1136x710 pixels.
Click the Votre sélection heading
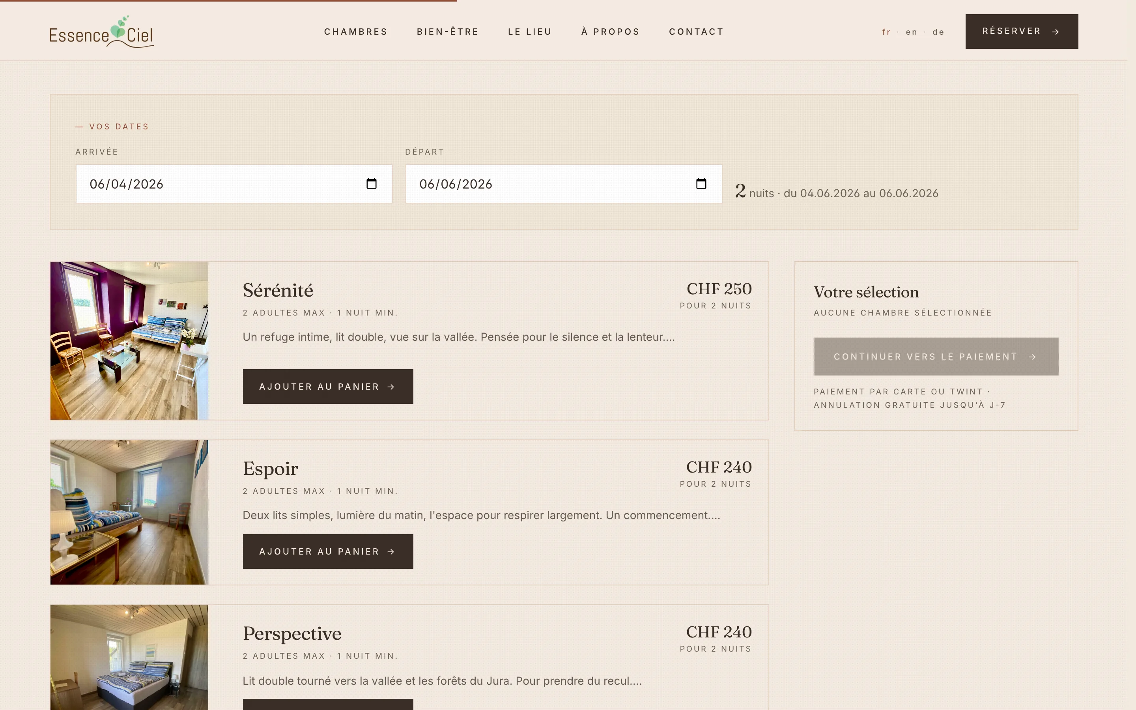pos(866,292)
